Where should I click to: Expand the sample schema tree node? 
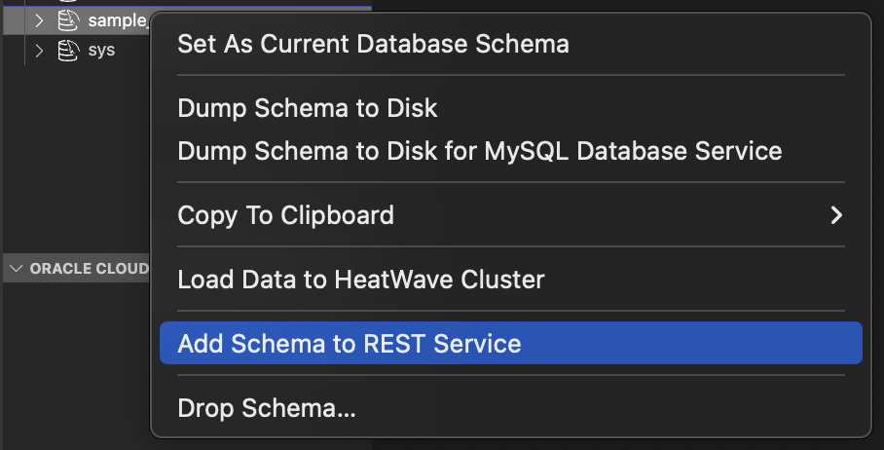(x=39, y=20)
